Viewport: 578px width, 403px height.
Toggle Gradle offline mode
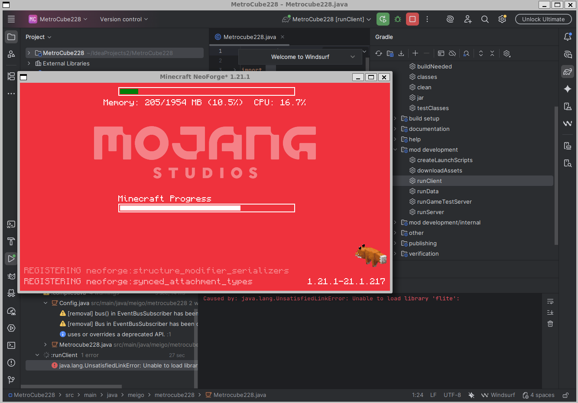point(452,53)
